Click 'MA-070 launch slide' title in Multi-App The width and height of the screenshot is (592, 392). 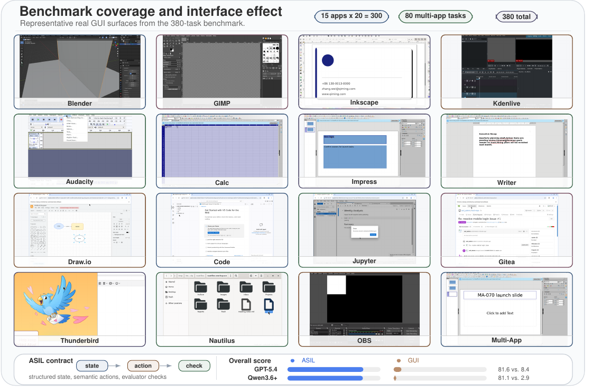pos(500,295)
